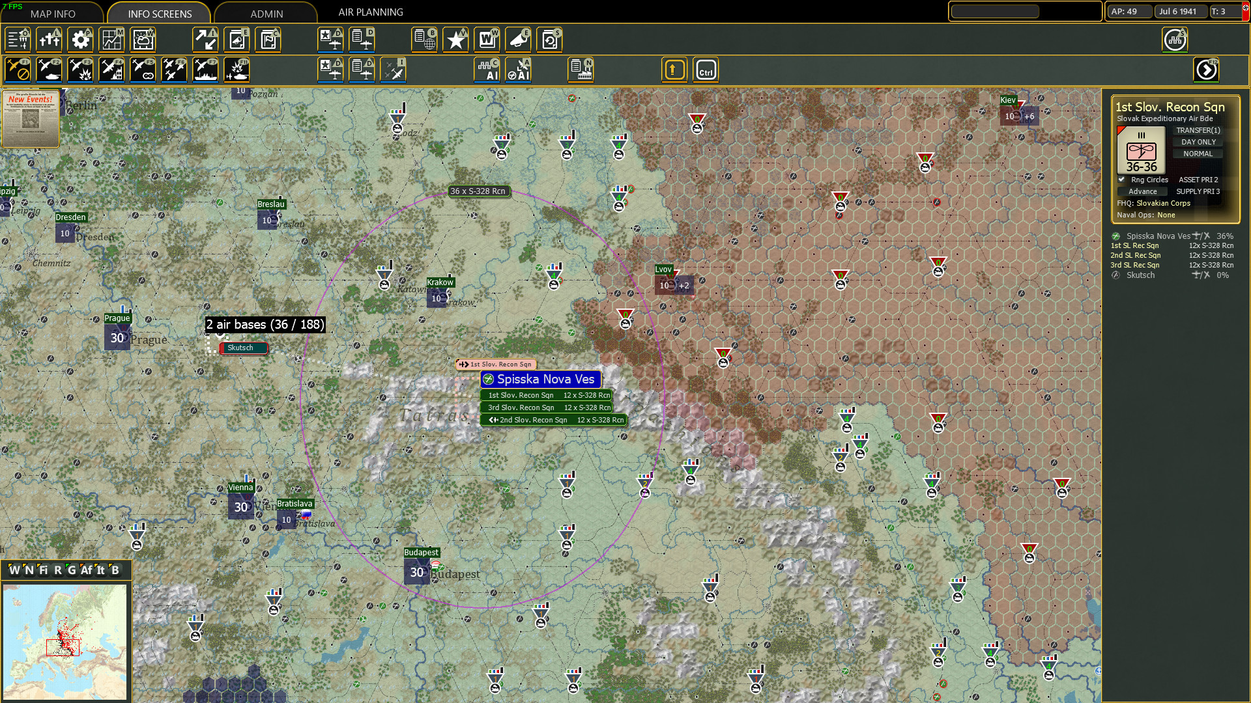Select minimap It filter letter
1251x703 pixels.
pyautogui.click(x=100, y=570)
